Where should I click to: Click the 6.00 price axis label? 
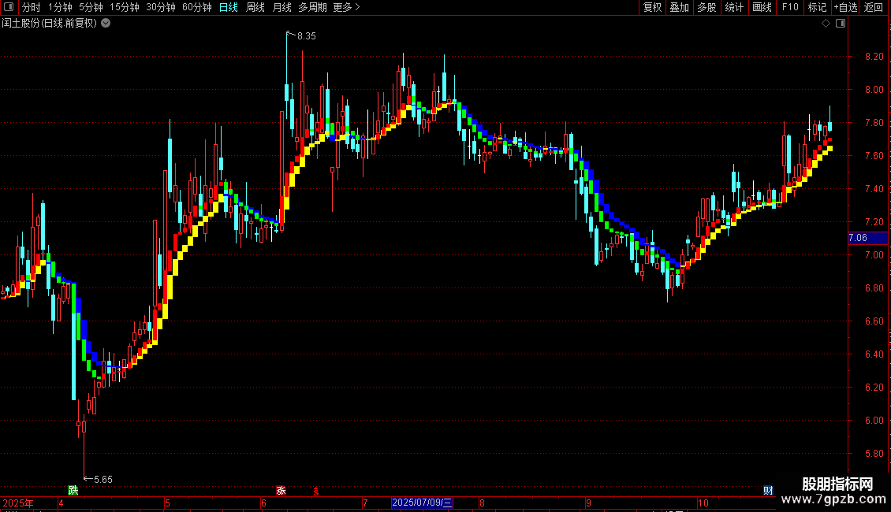coord(874,420)
